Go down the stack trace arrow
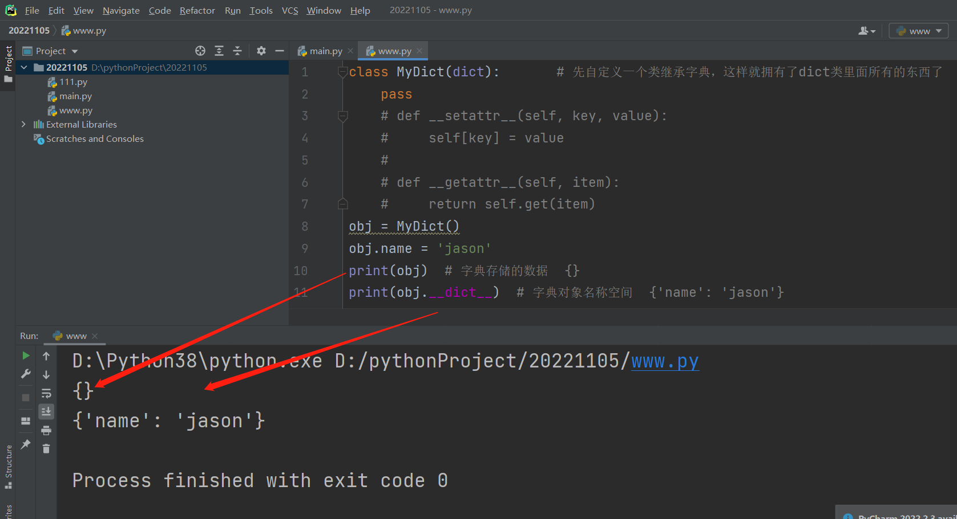The width and height of the screenshot is (957, 519). tap(46, 375)
